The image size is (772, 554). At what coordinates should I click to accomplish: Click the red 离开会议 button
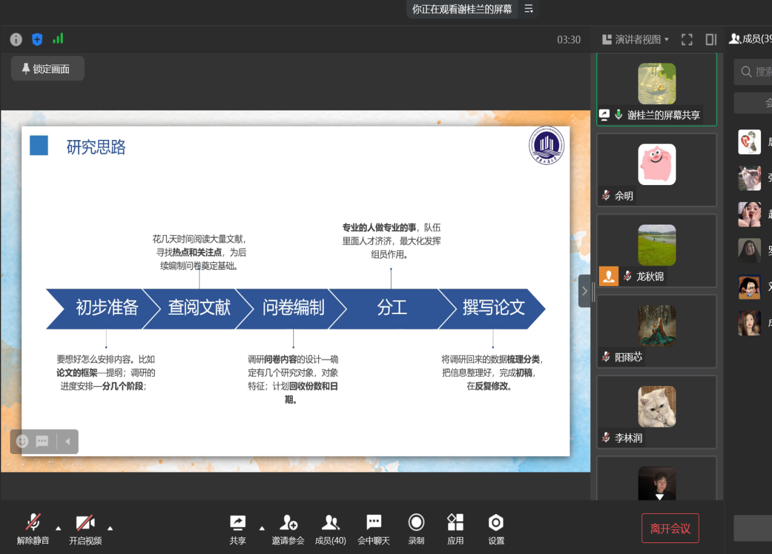coord(670,528)
